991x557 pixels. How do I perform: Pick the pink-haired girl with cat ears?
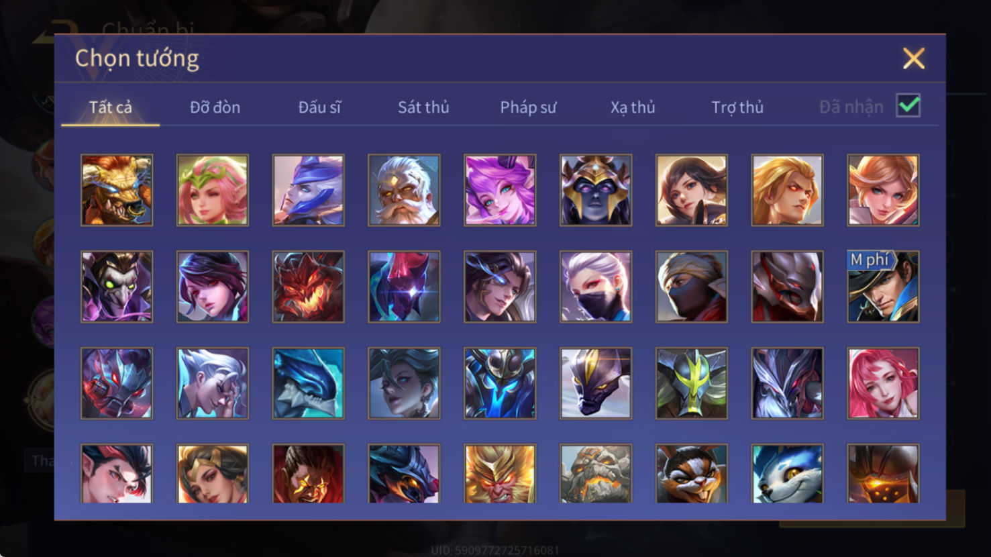(x=500, y=190)
